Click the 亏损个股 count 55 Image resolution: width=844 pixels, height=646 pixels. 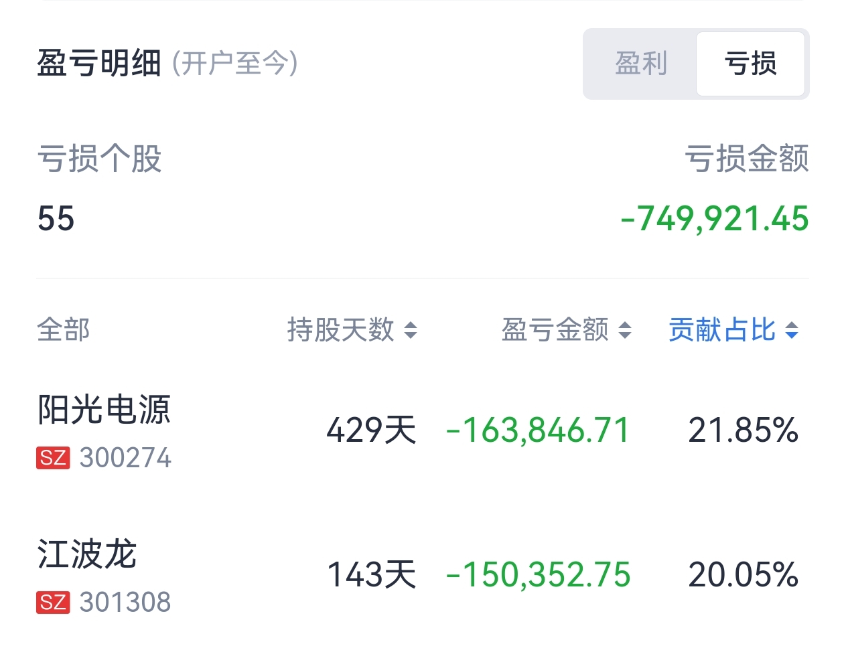tap(56, 219)
